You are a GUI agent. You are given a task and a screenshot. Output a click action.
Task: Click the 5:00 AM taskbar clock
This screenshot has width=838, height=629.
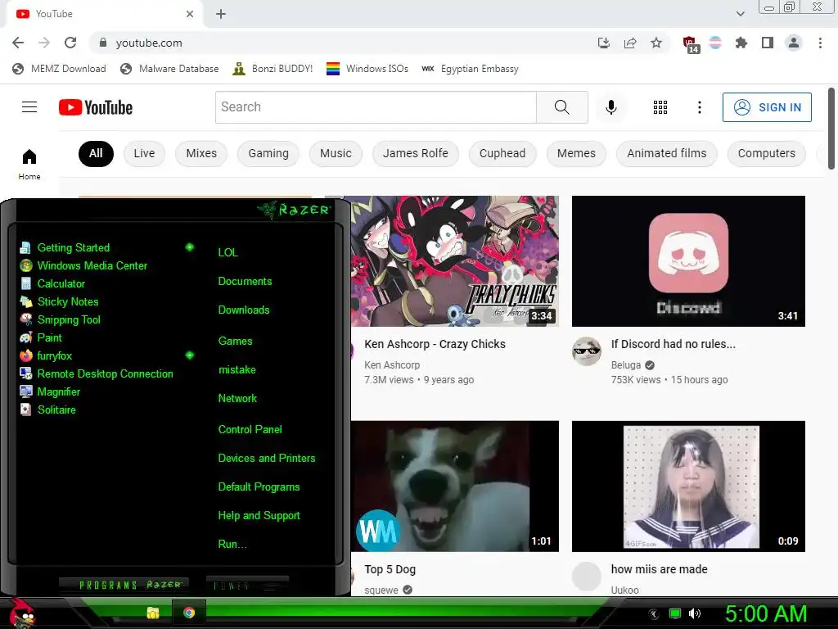[x=766, y=613]
